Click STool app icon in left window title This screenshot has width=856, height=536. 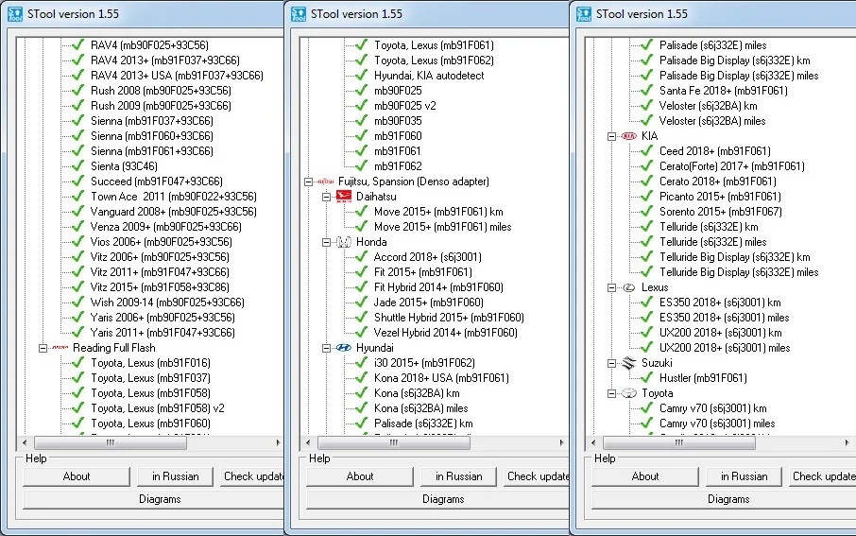(x=15, y=14)
